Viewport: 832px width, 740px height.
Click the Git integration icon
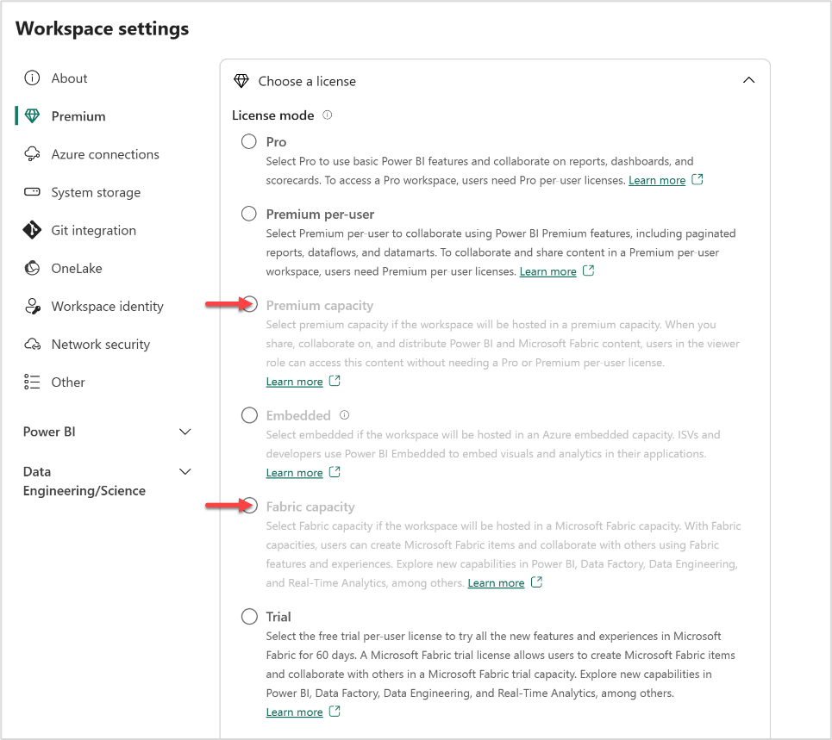[x=33, y=230]
